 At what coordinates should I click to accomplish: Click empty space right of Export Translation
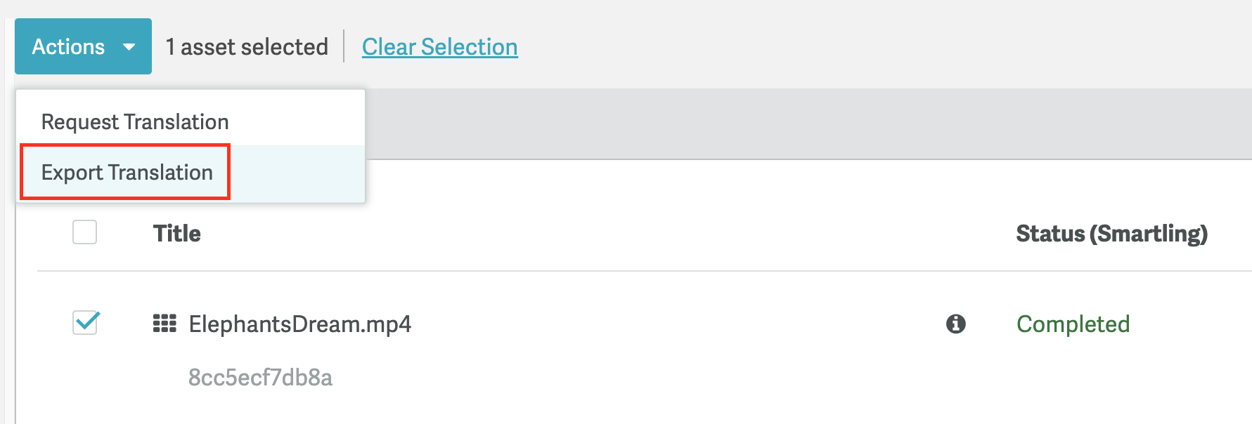tap(295, 173)
